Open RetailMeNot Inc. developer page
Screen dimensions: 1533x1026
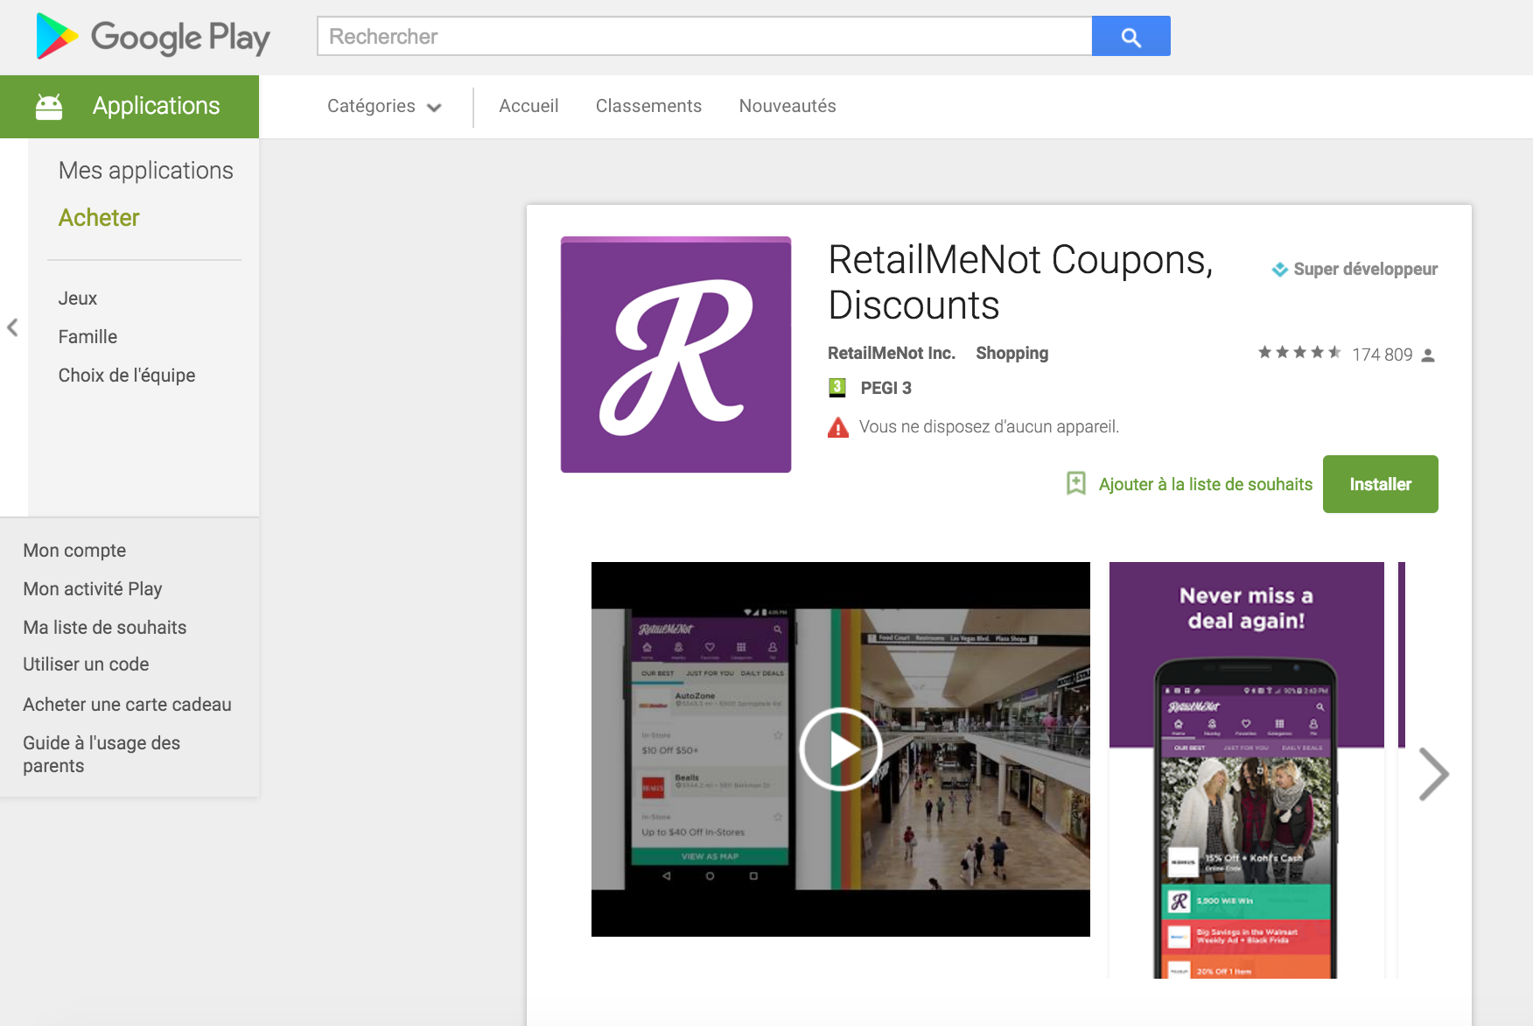[891, 353]
